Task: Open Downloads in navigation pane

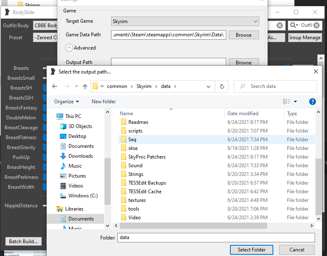Action: coord(81,156)
